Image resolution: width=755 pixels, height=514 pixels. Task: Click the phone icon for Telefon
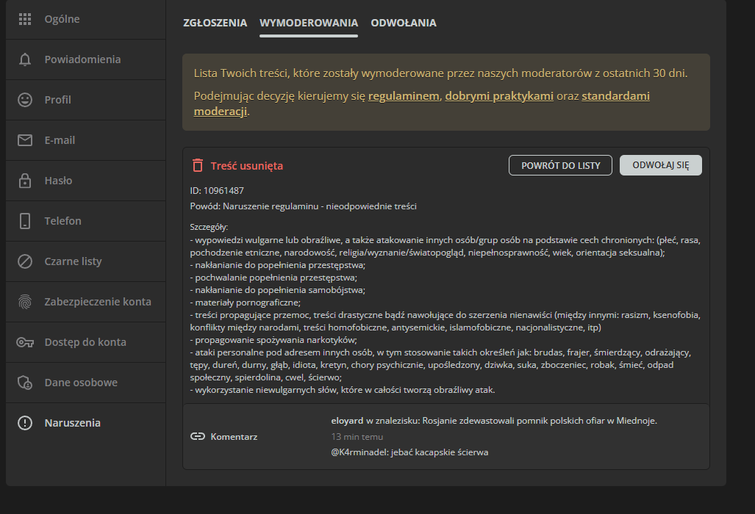tap(25, 221)
